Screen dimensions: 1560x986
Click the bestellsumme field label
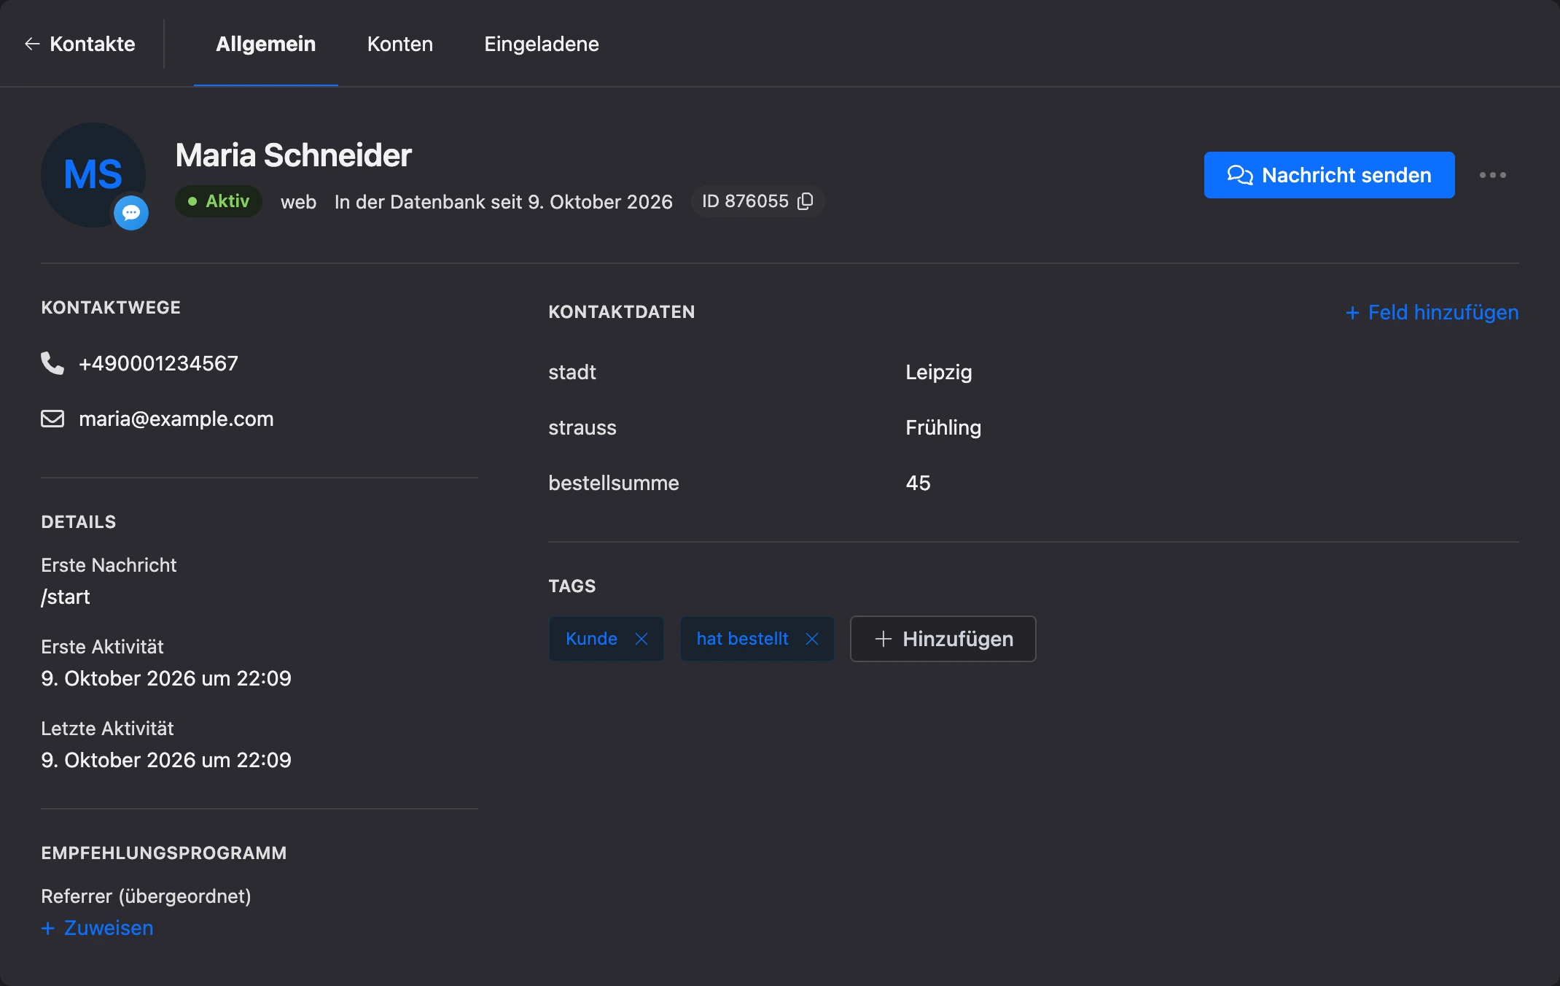(x=614, y=483)
